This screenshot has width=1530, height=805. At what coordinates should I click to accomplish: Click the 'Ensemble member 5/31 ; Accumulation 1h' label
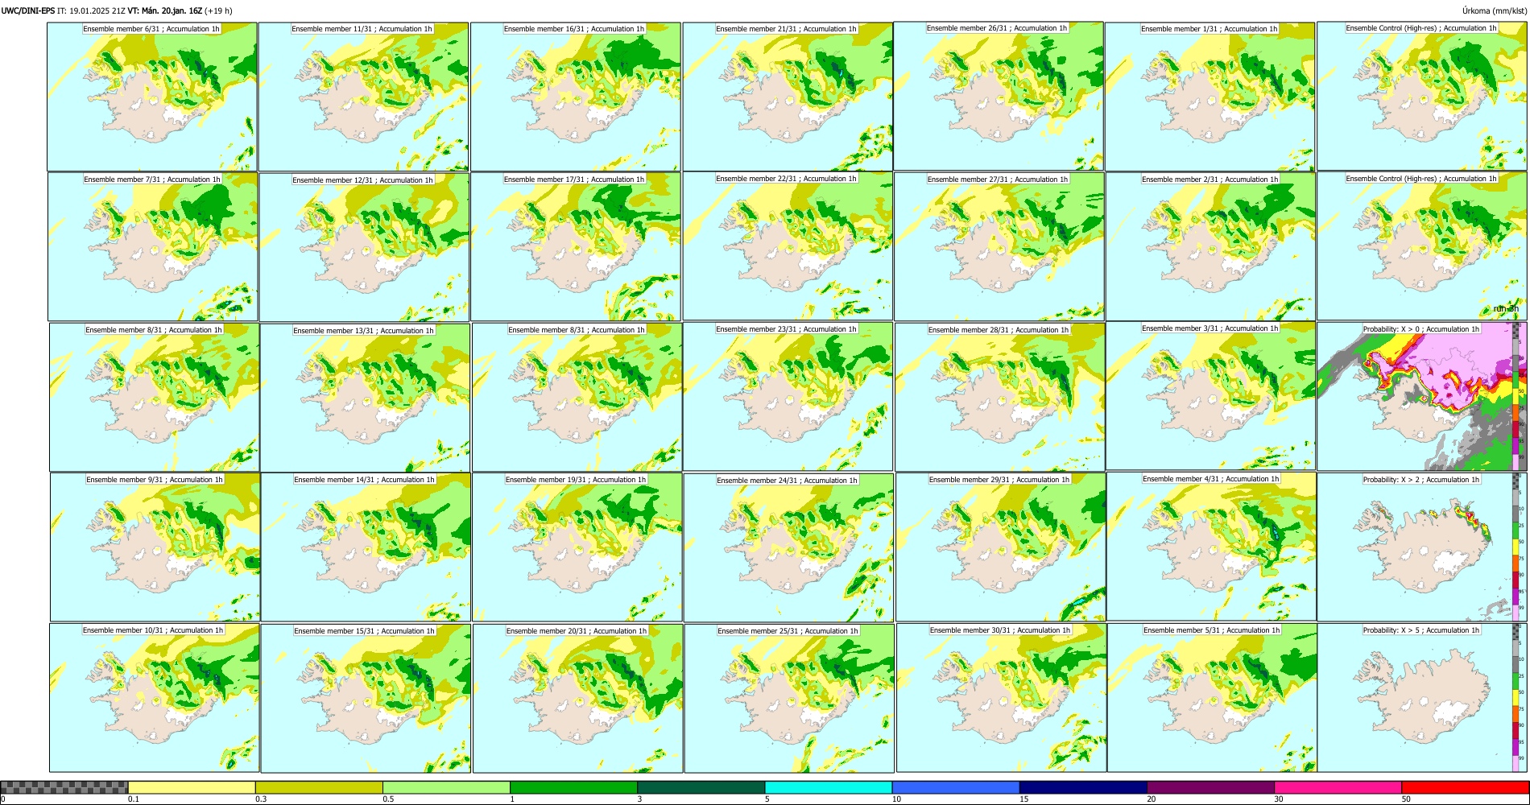pos(1211,630)
